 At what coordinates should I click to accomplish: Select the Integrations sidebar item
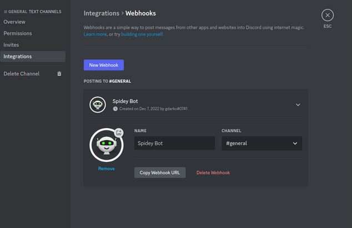tap(33, 57)
